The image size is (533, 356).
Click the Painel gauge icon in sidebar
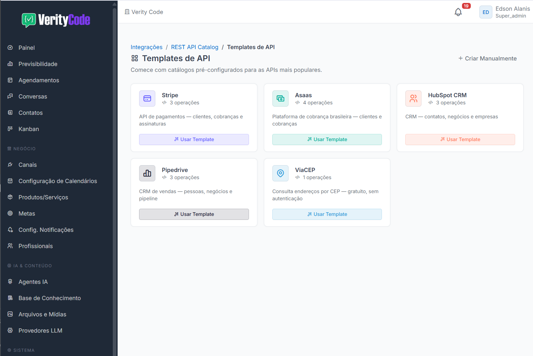10,47
